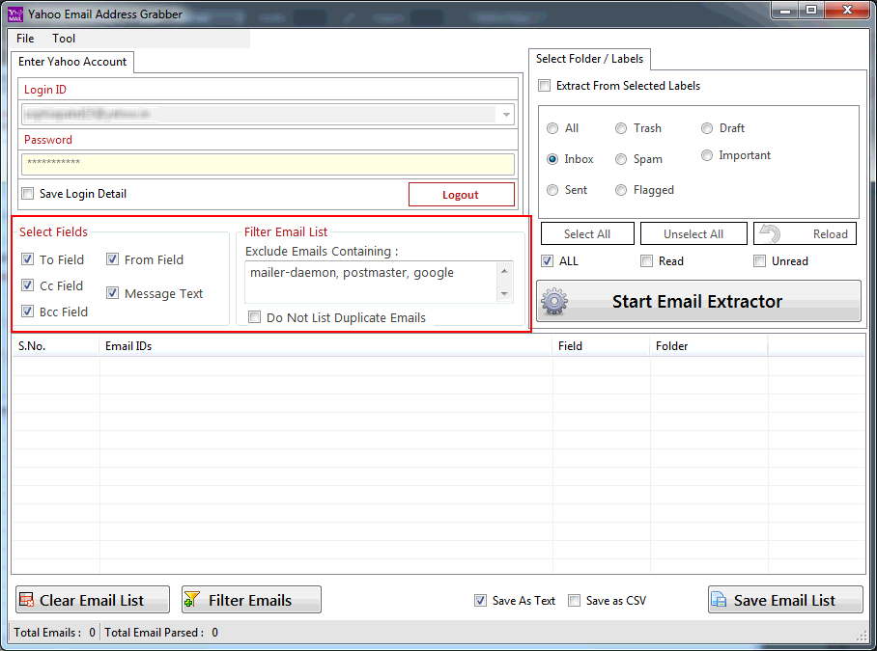Screen dimensions: 877x651
Task: Click the Clear Email List icon
Action: click(x=26, y=600)
